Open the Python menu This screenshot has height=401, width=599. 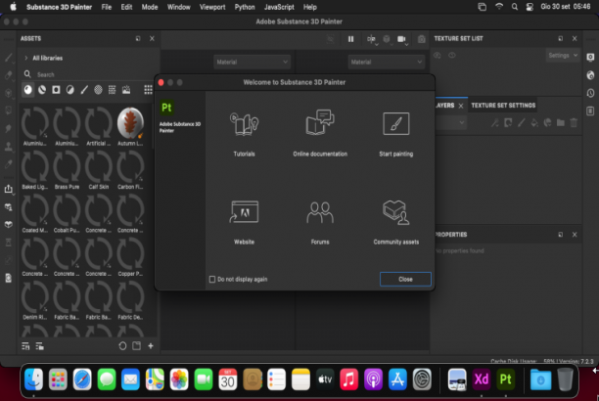click(x=245, y=7)
